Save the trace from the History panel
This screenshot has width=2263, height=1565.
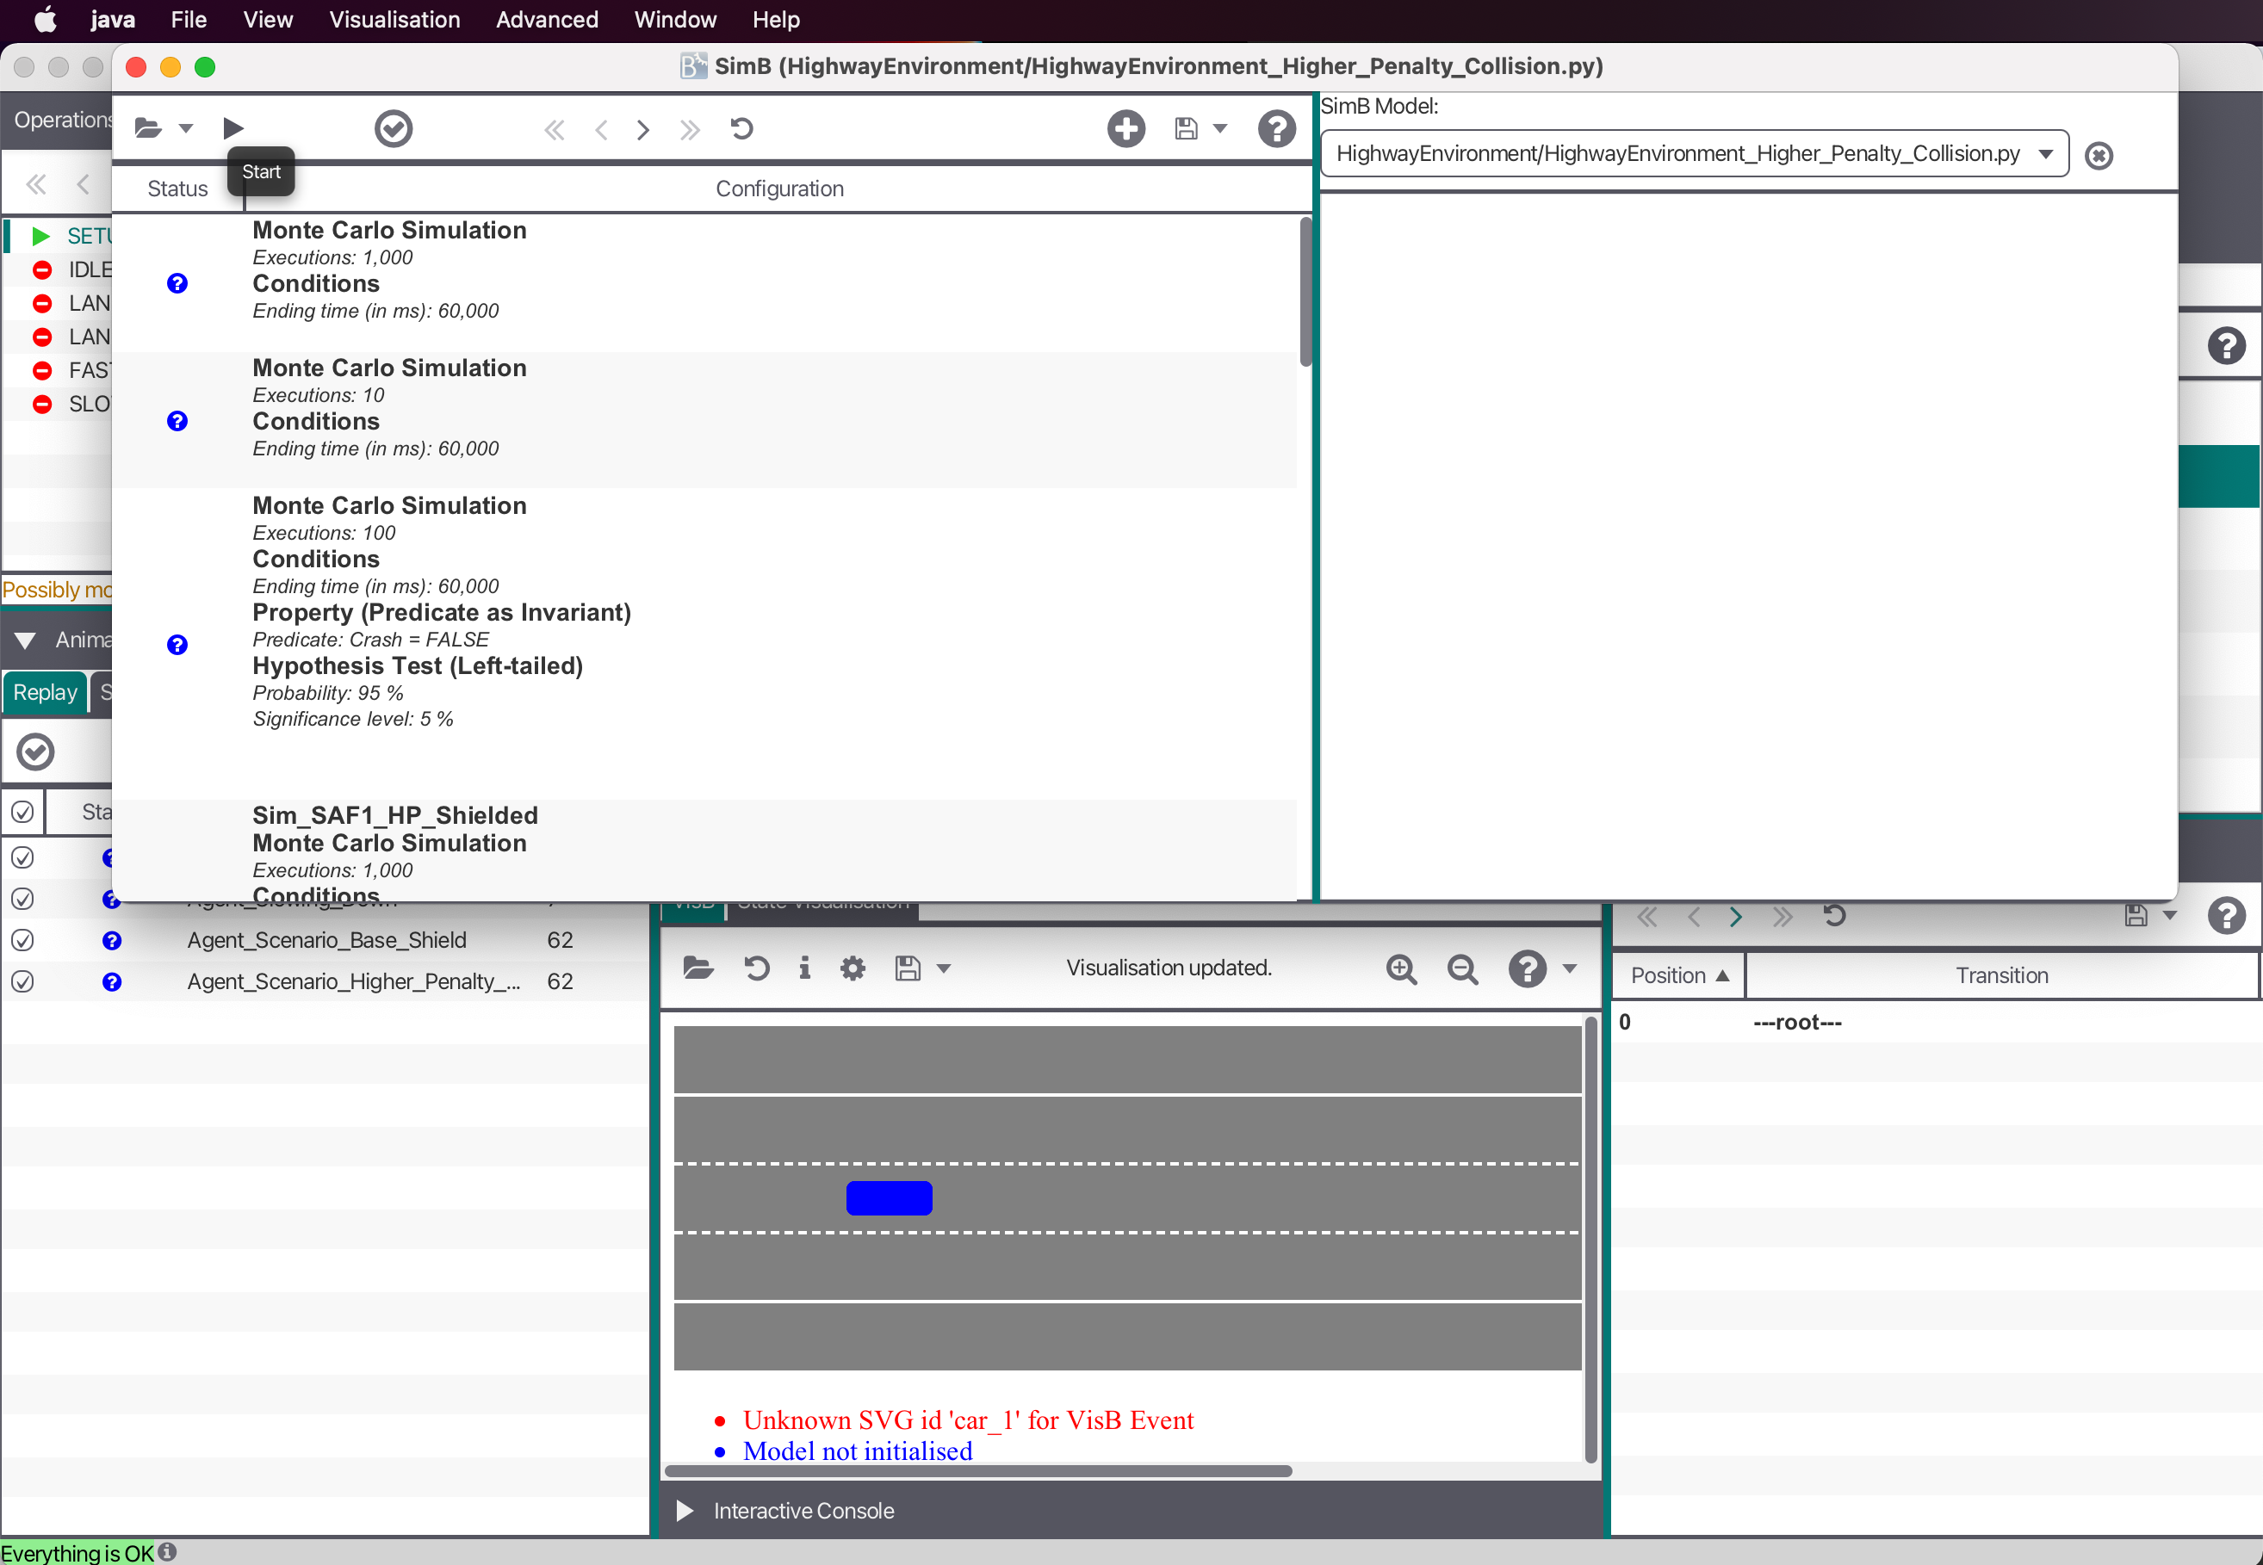pyautogui.click(x=2136, y=916)
